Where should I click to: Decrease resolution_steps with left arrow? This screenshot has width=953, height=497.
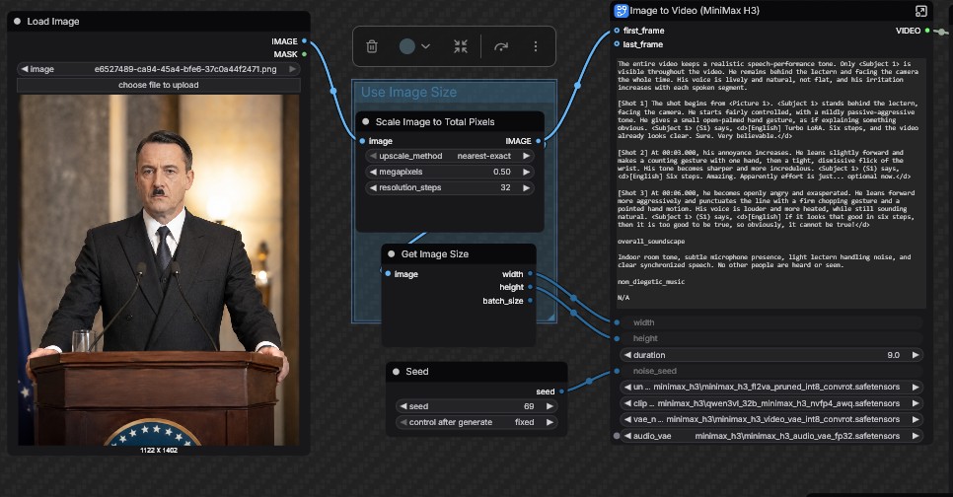point(372,187)
